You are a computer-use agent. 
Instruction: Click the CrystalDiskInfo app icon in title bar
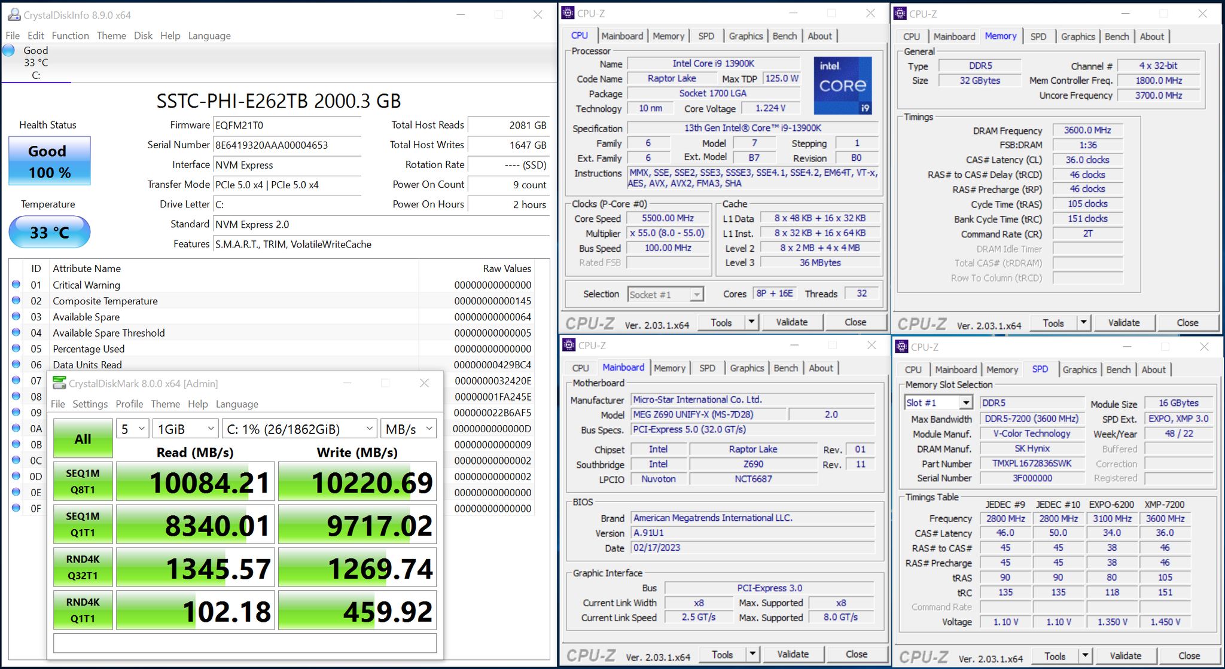[14, 14]
